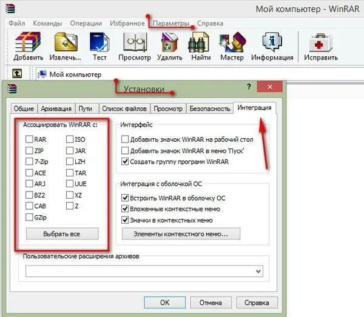Click the Отмена button

(211, 302)
